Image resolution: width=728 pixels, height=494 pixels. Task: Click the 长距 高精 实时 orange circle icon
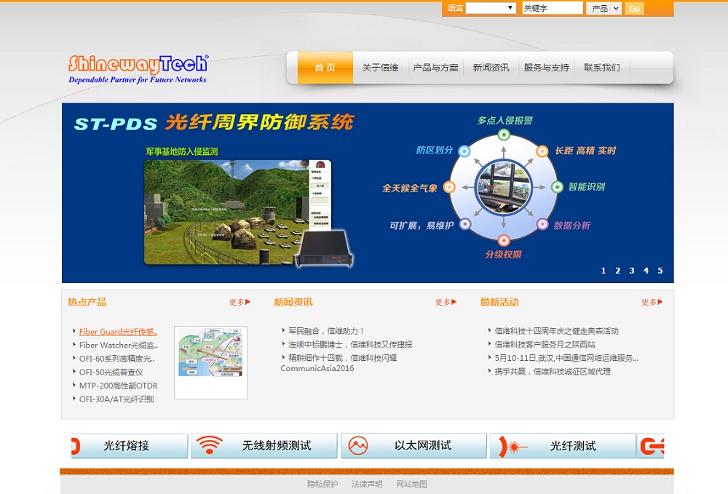click(542, 151)
